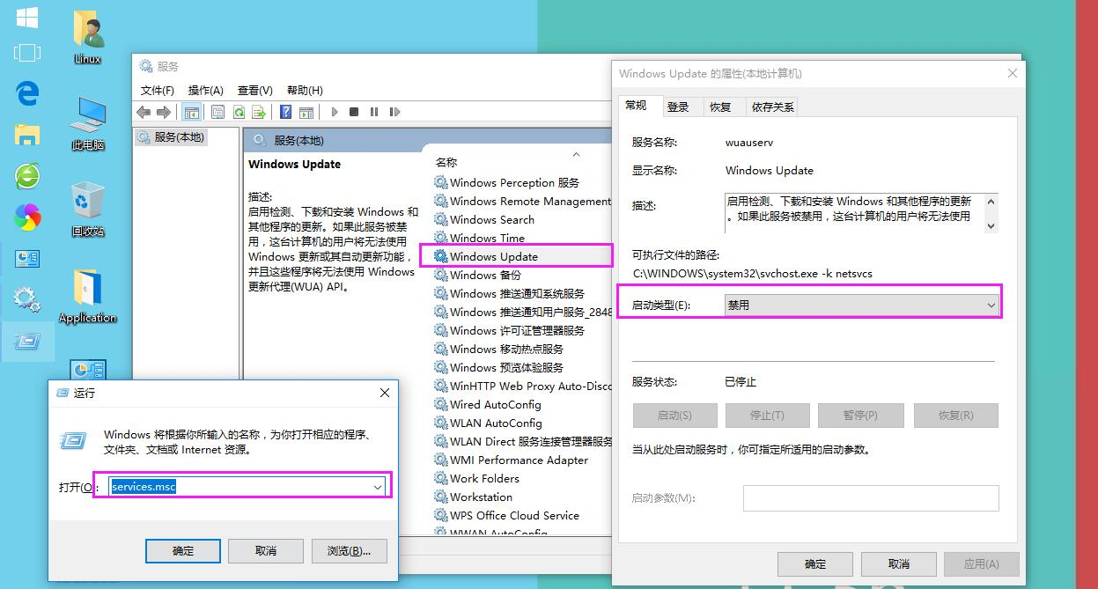Open the Windows Start button

pos(27,18)
